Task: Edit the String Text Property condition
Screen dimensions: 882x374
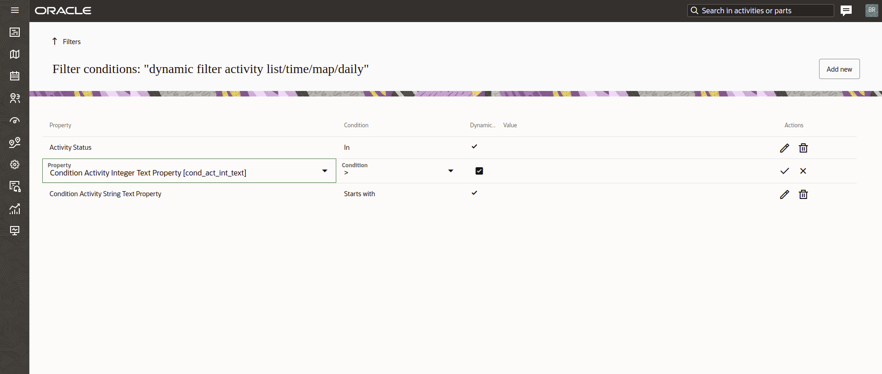Action: [784, 194]
